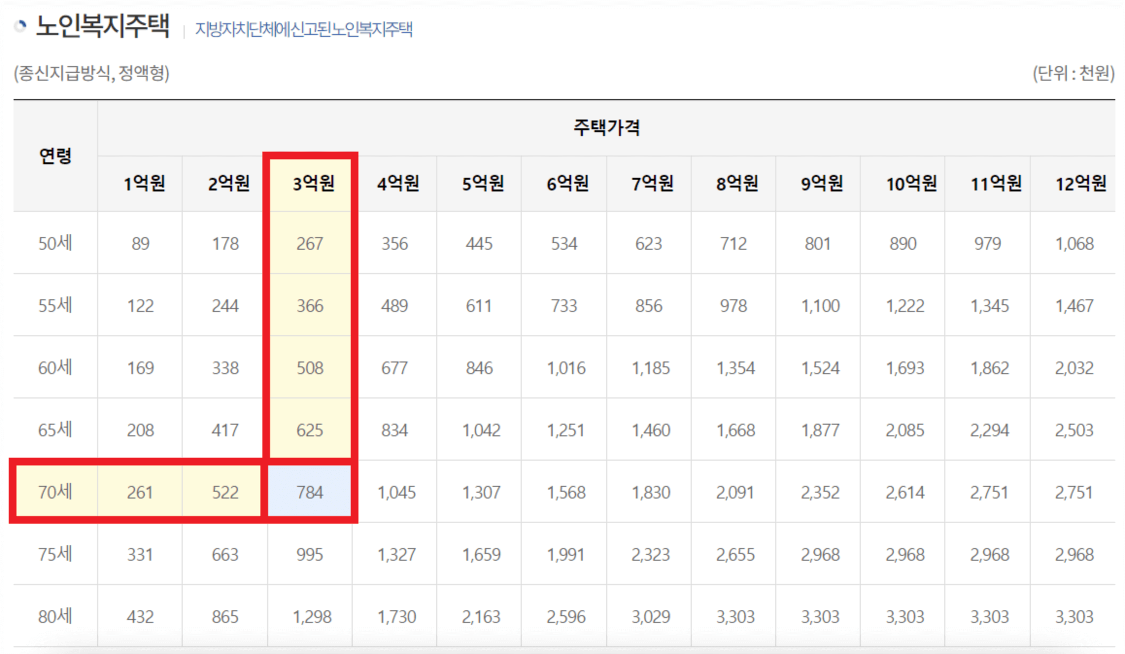This screenshot has height=654, width=1125.
Task: Click the 1,042 value in the 65세 row
Action: pos(481,430)
